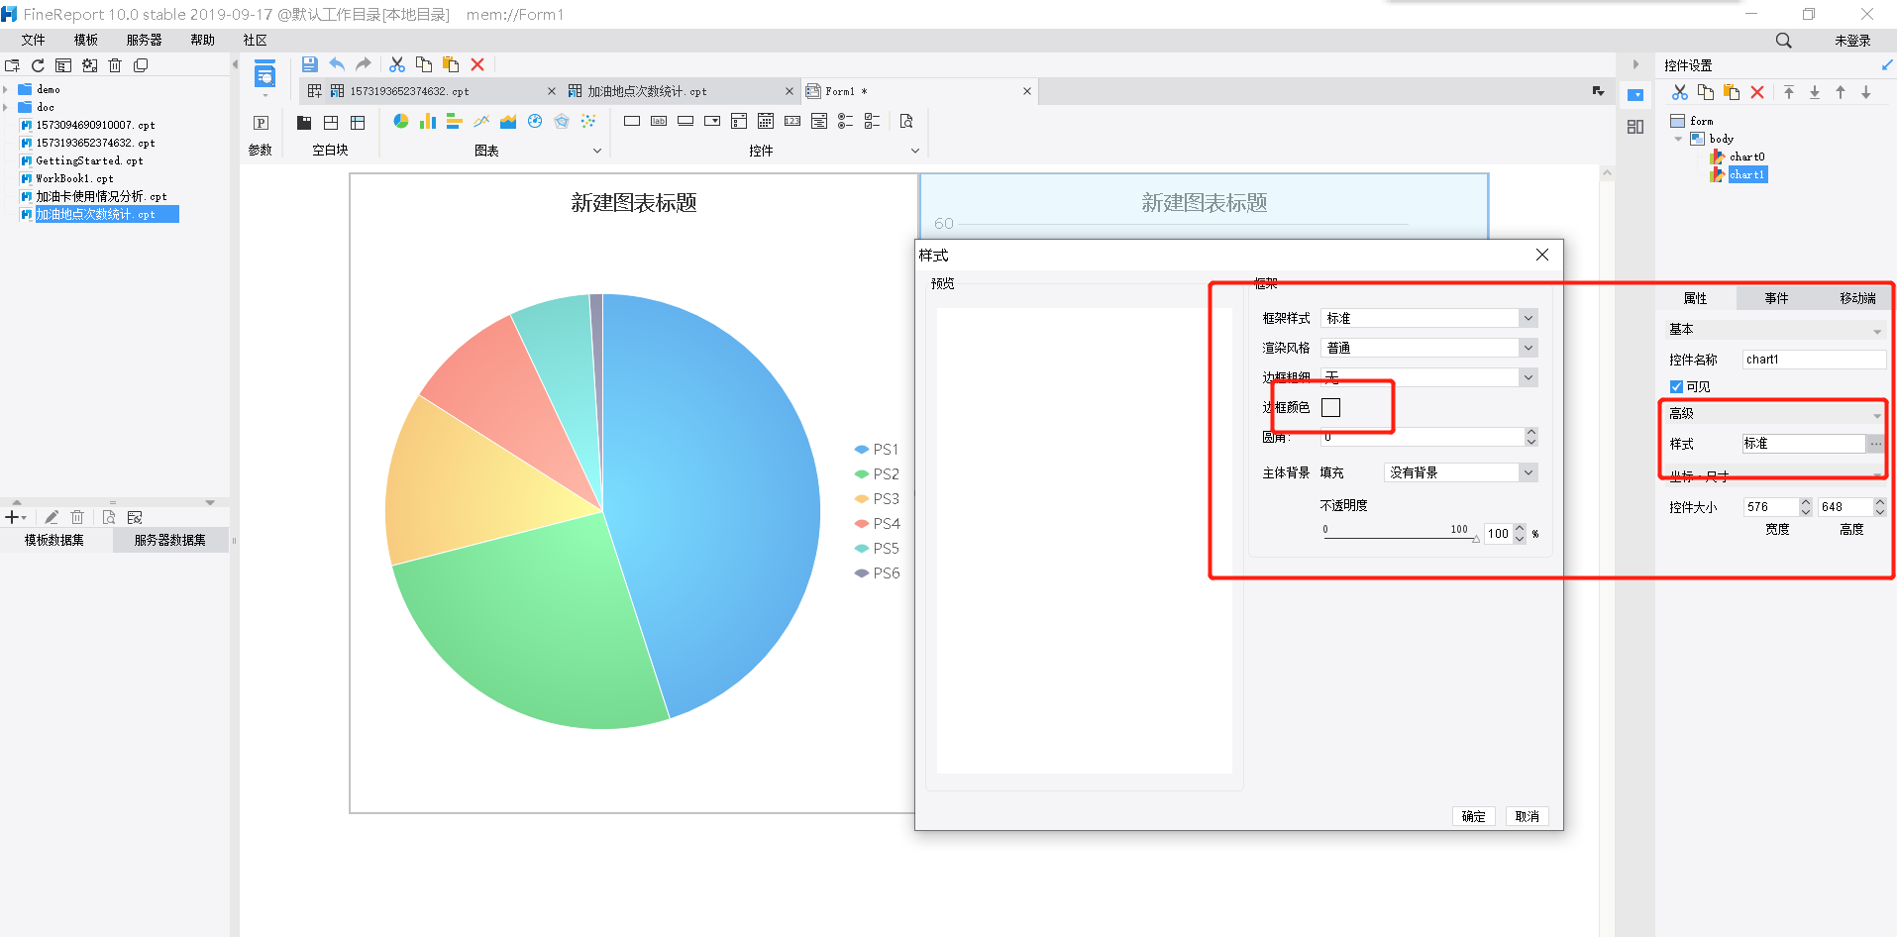Image resolution: width=1897 pixels, height=937 pixels.
Task: Switch to 服务器数据集 tab
Action: (170, 540)
